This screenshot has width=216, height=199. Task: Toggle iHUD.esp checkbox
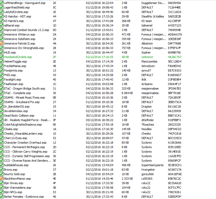(x=2, y=52)
